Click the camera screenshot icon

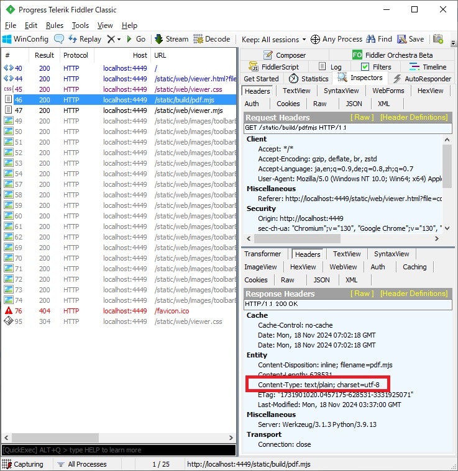coord(438,39)
